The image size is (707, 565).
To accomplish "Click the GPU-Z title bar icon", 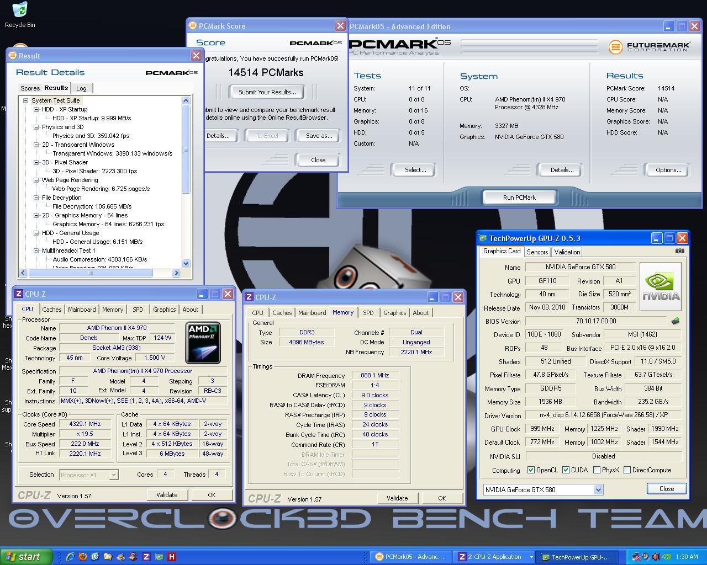I will (x=483, y=238).
